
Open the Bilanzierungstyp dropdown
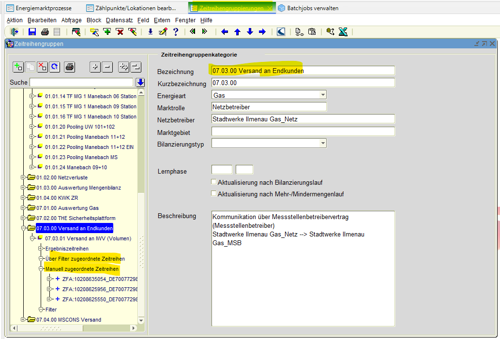point(322,143)
